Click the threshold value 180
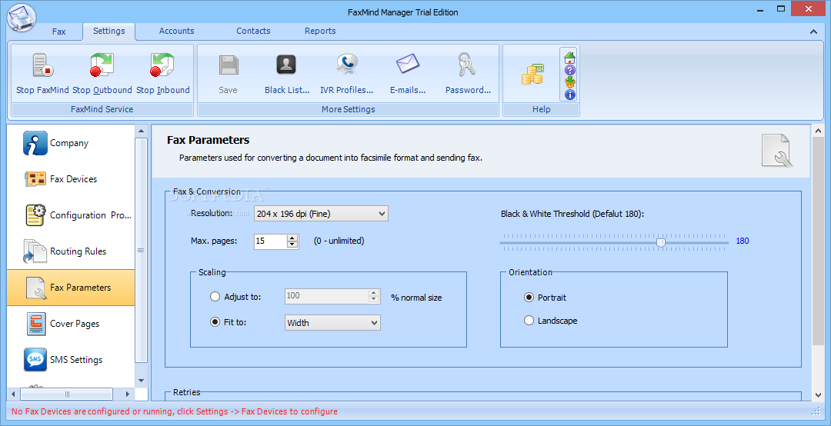This screenshot has height=426, width=831. [x=743, y=241]
